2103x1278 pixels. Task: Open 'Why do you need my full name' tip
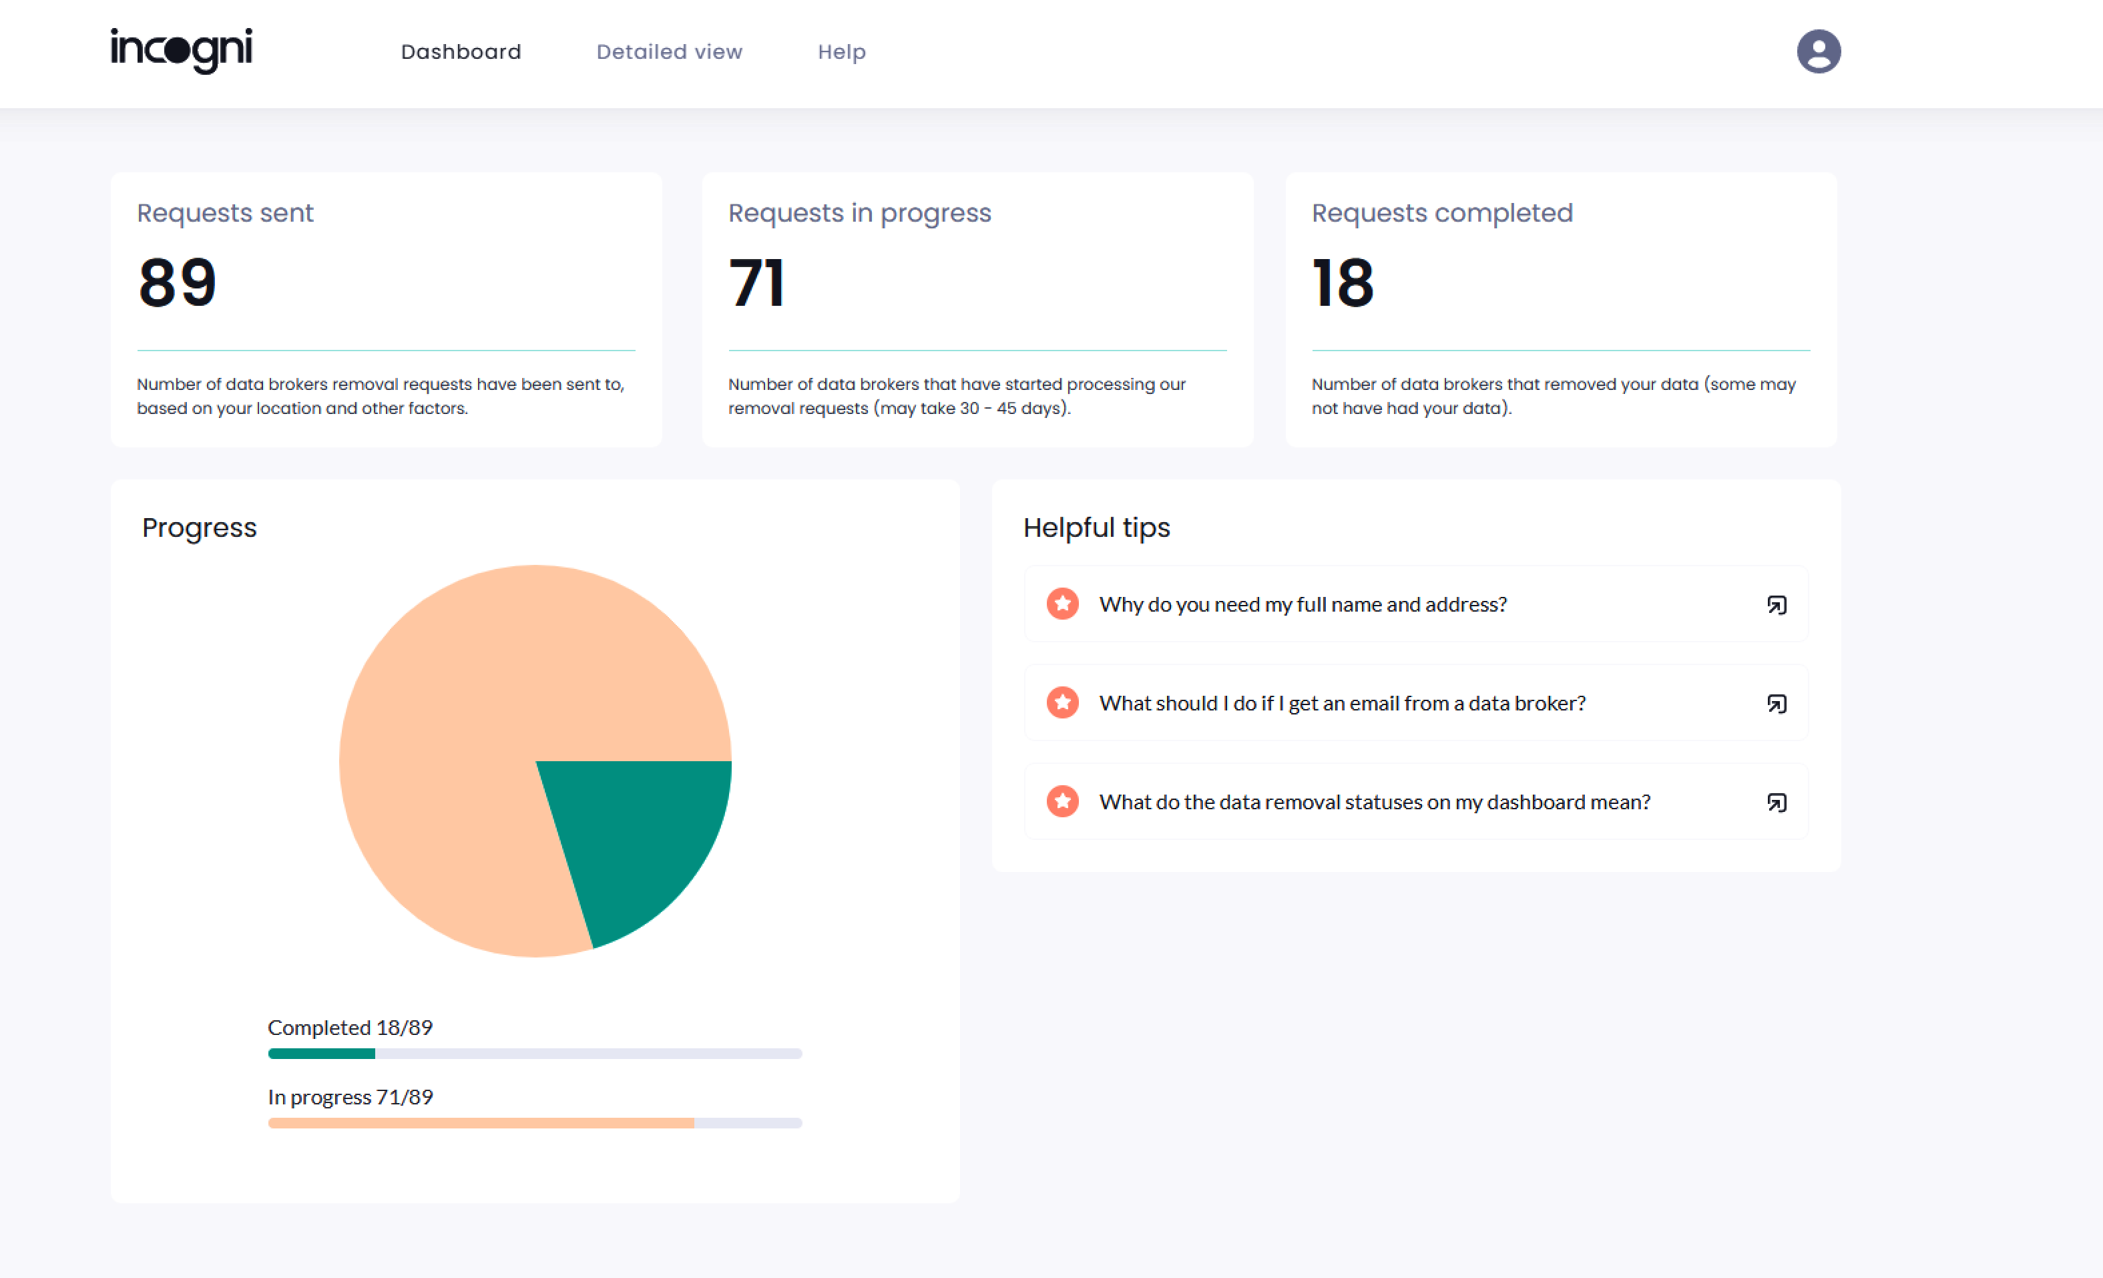[x=1303, y=604]
